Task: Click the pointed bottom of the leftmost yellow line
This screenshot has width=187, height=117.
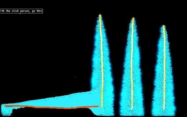Action: pyautogui.click(x=102, y=107)
